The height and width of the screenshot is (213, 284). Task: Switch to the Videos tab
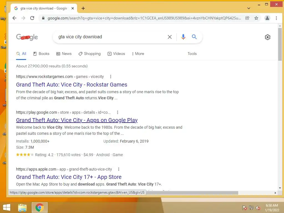click(x=116, y=54)
